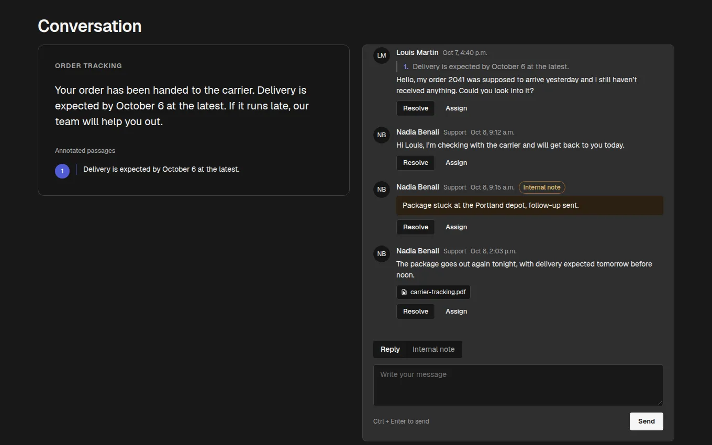
Task: Click the 'Write your message' text box
Action: click(x=518, y=385)
